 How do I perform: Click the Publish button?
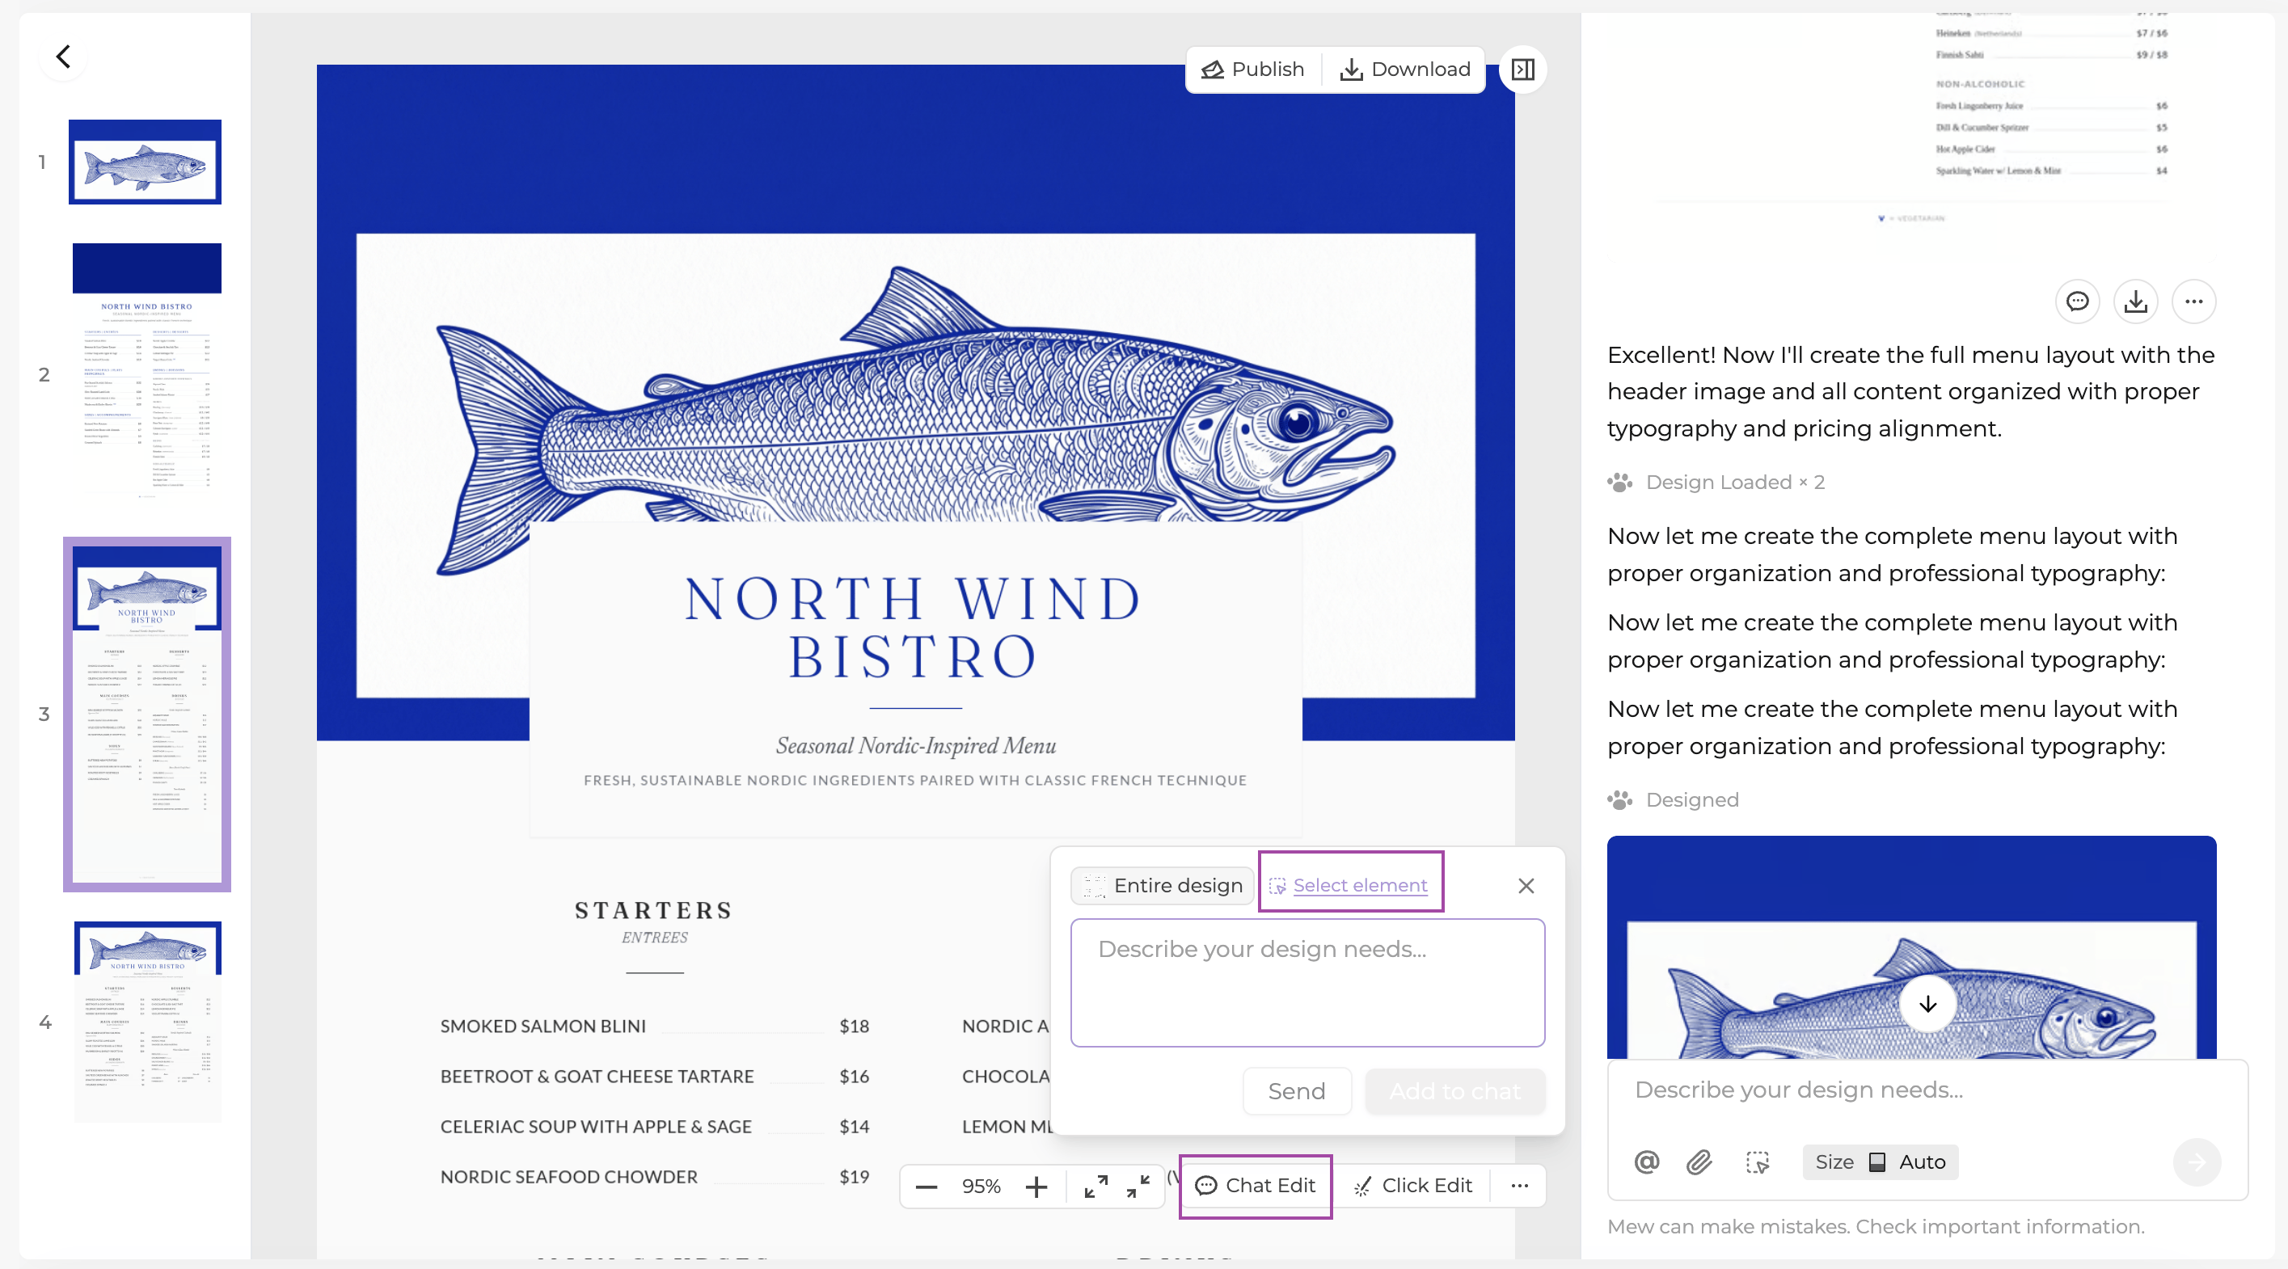1253,70
